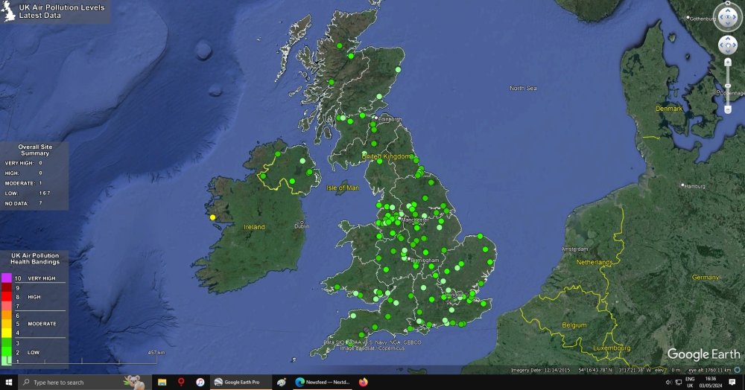Click the Gothenburg city label
Screen dimensions: 745x390
pos(703,19)
